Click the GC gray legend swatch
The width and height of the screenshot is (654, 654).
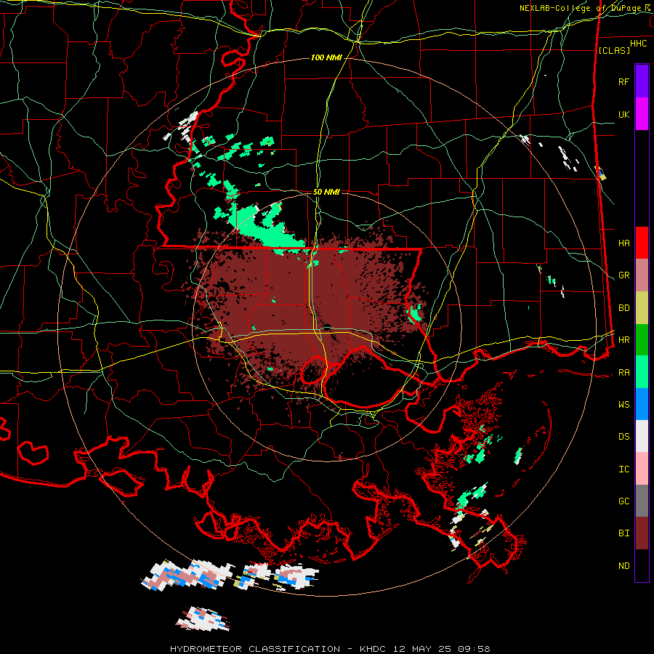coord(642,501)
